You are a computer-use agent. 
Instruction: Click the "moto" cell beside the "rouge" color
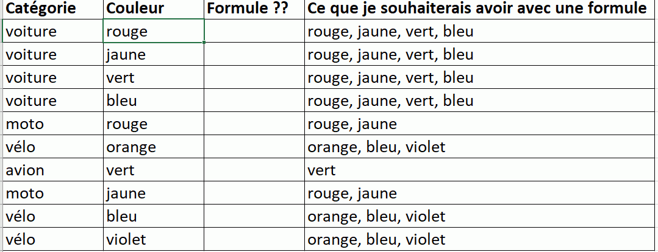[52, 124]
